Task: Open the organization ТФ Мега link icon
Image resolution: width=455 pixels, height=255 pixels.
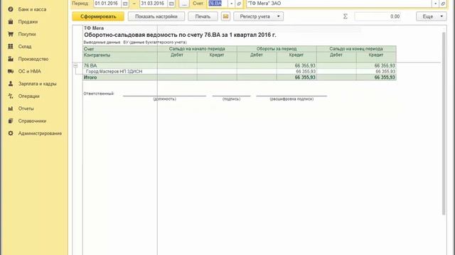Action: [443, 4]
